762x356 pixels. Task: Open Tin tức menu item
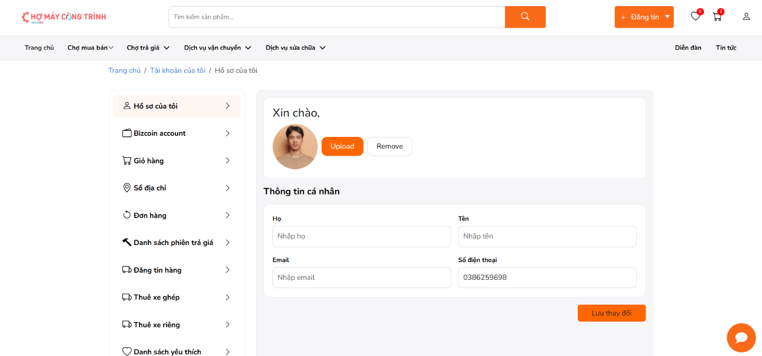coord(726,48)
